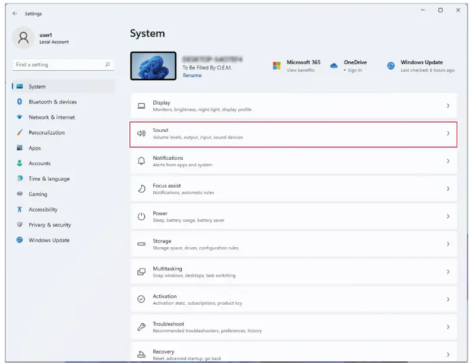470x363 pixels.
Task: Expand the Sound settings chevron
Action: (x=448, y=134)
